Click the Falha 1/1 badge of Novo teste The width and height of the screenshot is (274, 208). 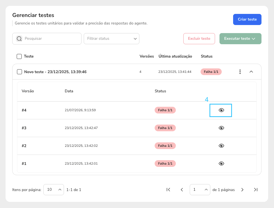click(211, 72)
